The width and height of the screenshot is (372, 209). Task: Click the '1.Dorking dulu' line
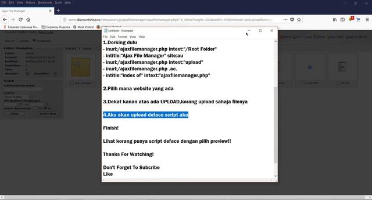pos(120,42)
